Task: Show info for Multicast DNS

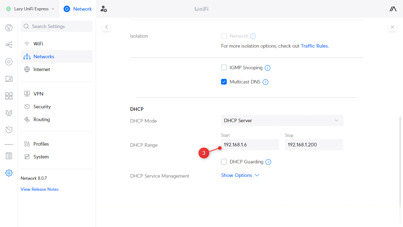Action: coord(265,82)
